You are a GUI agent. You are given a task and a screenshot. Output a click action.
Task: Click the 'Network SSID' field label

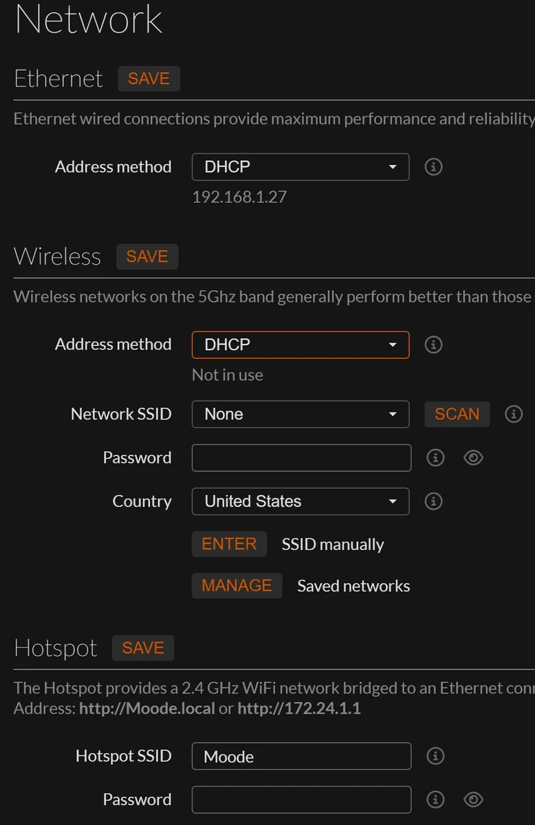pos(121,414)
